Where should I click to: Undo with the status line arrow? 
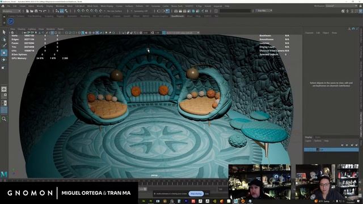[40, 11]
